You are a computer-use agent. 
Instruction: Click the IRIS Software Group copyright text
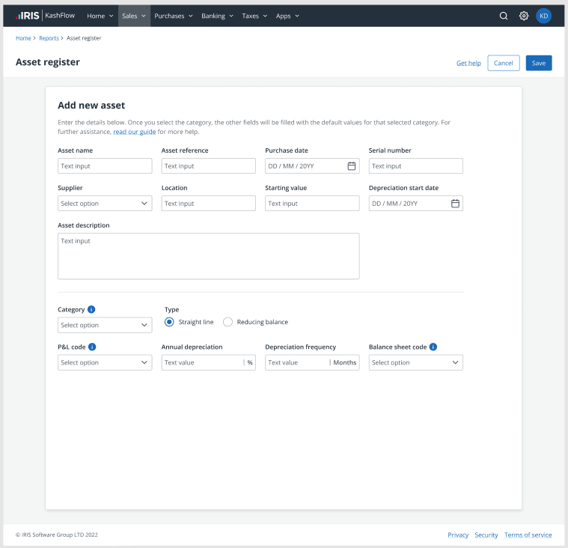[x=57, y=535]
